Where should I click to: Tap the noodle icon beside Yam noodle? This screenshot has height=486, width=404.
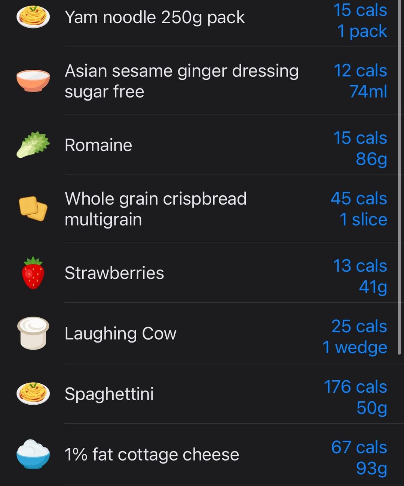tap(33, 17)
